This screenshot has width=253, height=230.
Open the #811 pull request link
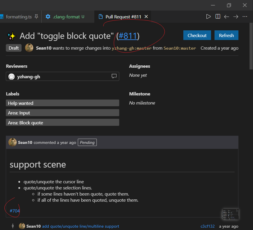[128, 36]
